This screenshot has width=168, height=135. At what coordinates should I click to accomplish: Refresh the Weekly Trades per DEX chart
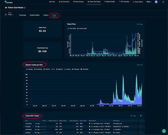point(138,65)
